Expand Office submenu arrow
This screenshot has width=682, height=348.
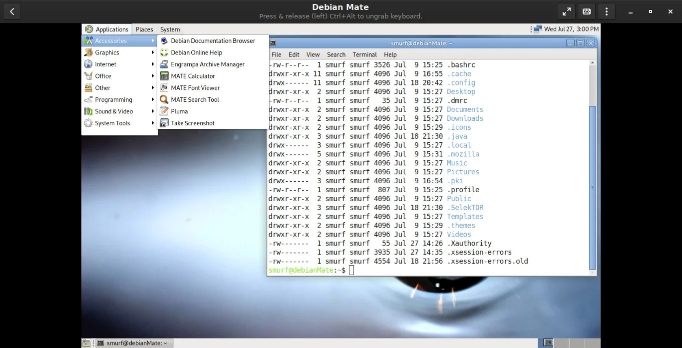[153, 76]
